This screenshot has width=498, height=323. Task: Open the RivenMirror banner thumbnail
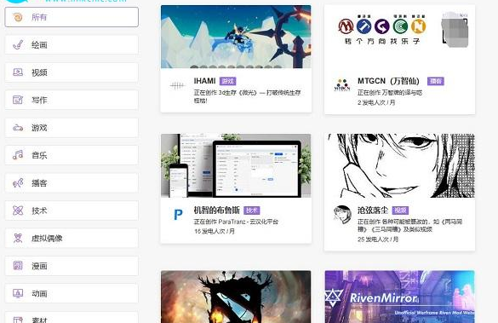coord(399,297)
